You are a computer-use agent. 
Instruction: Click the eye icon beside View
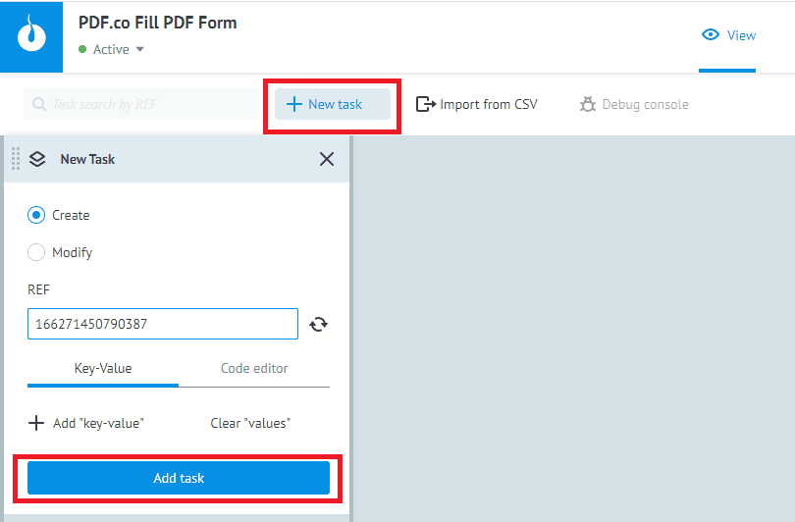[x=712, y=35]
